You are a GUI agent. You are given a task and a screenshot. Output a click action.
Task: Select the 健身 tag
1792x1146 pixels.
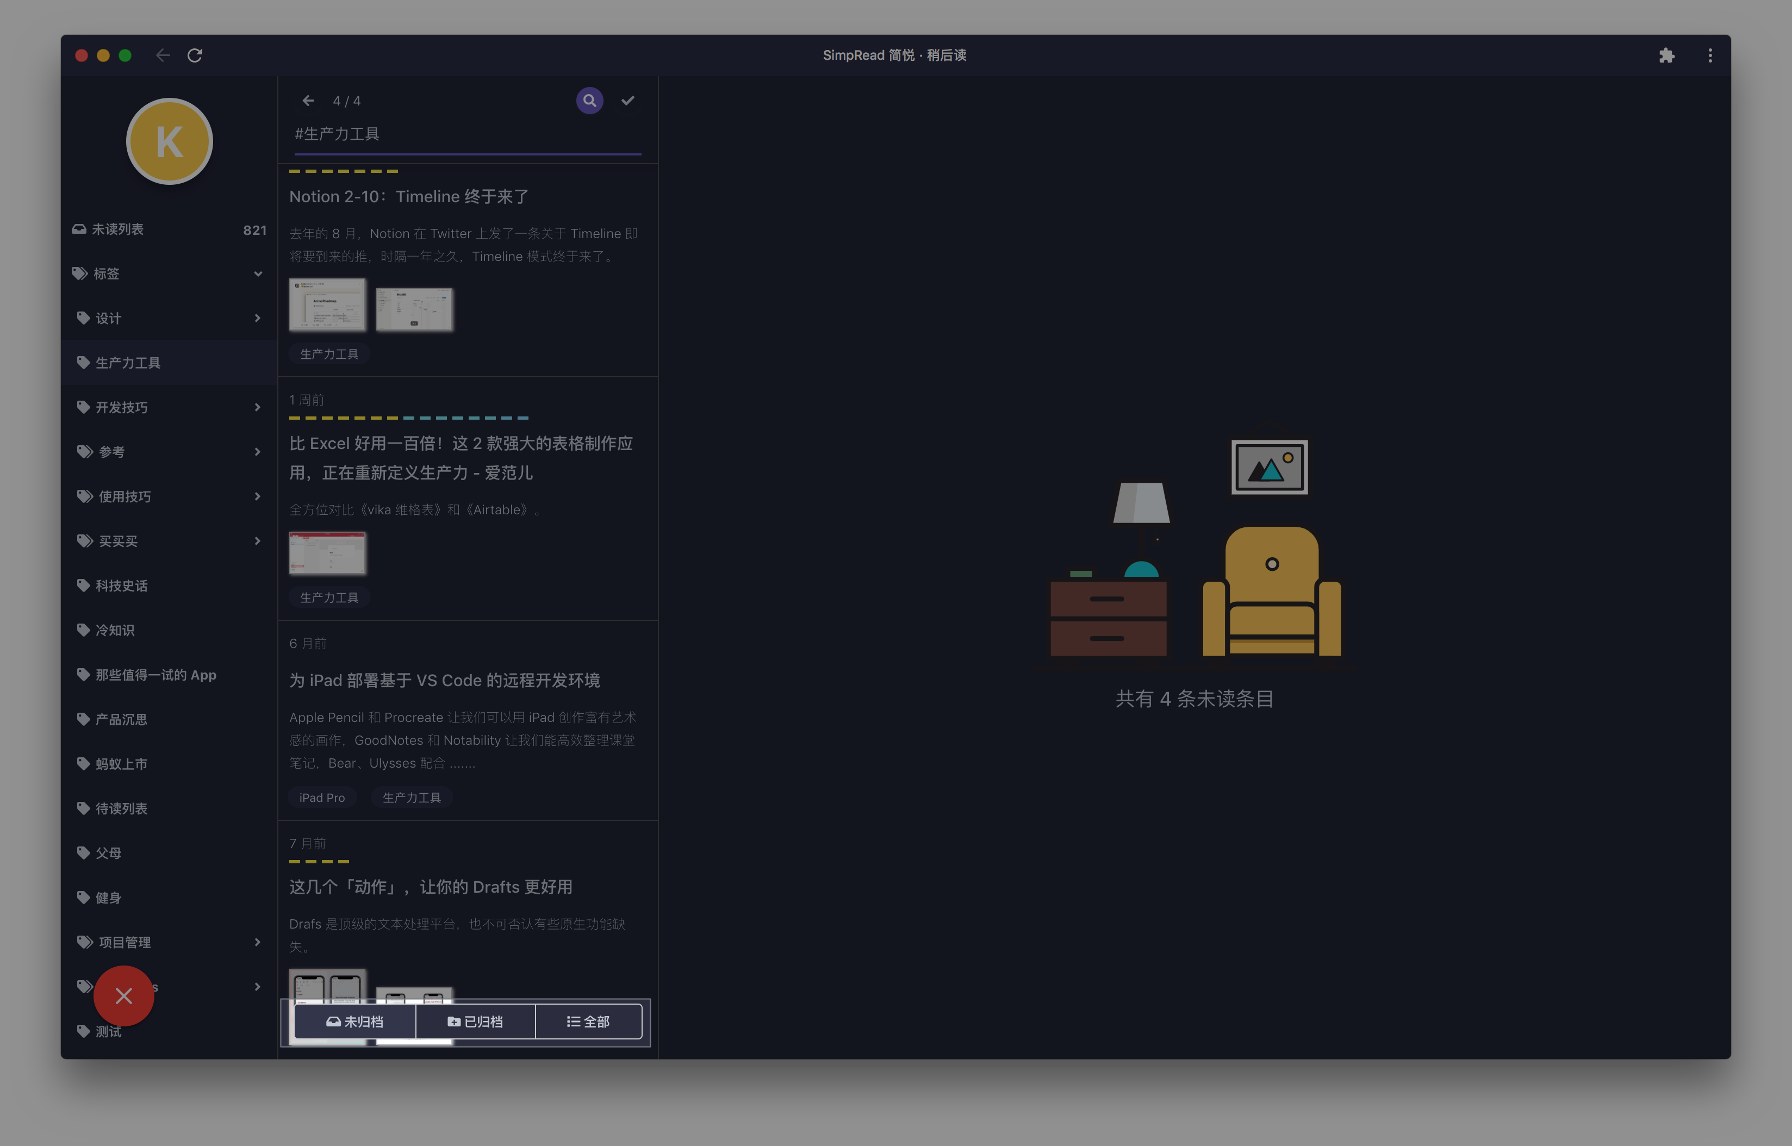(x=170, y=898)
